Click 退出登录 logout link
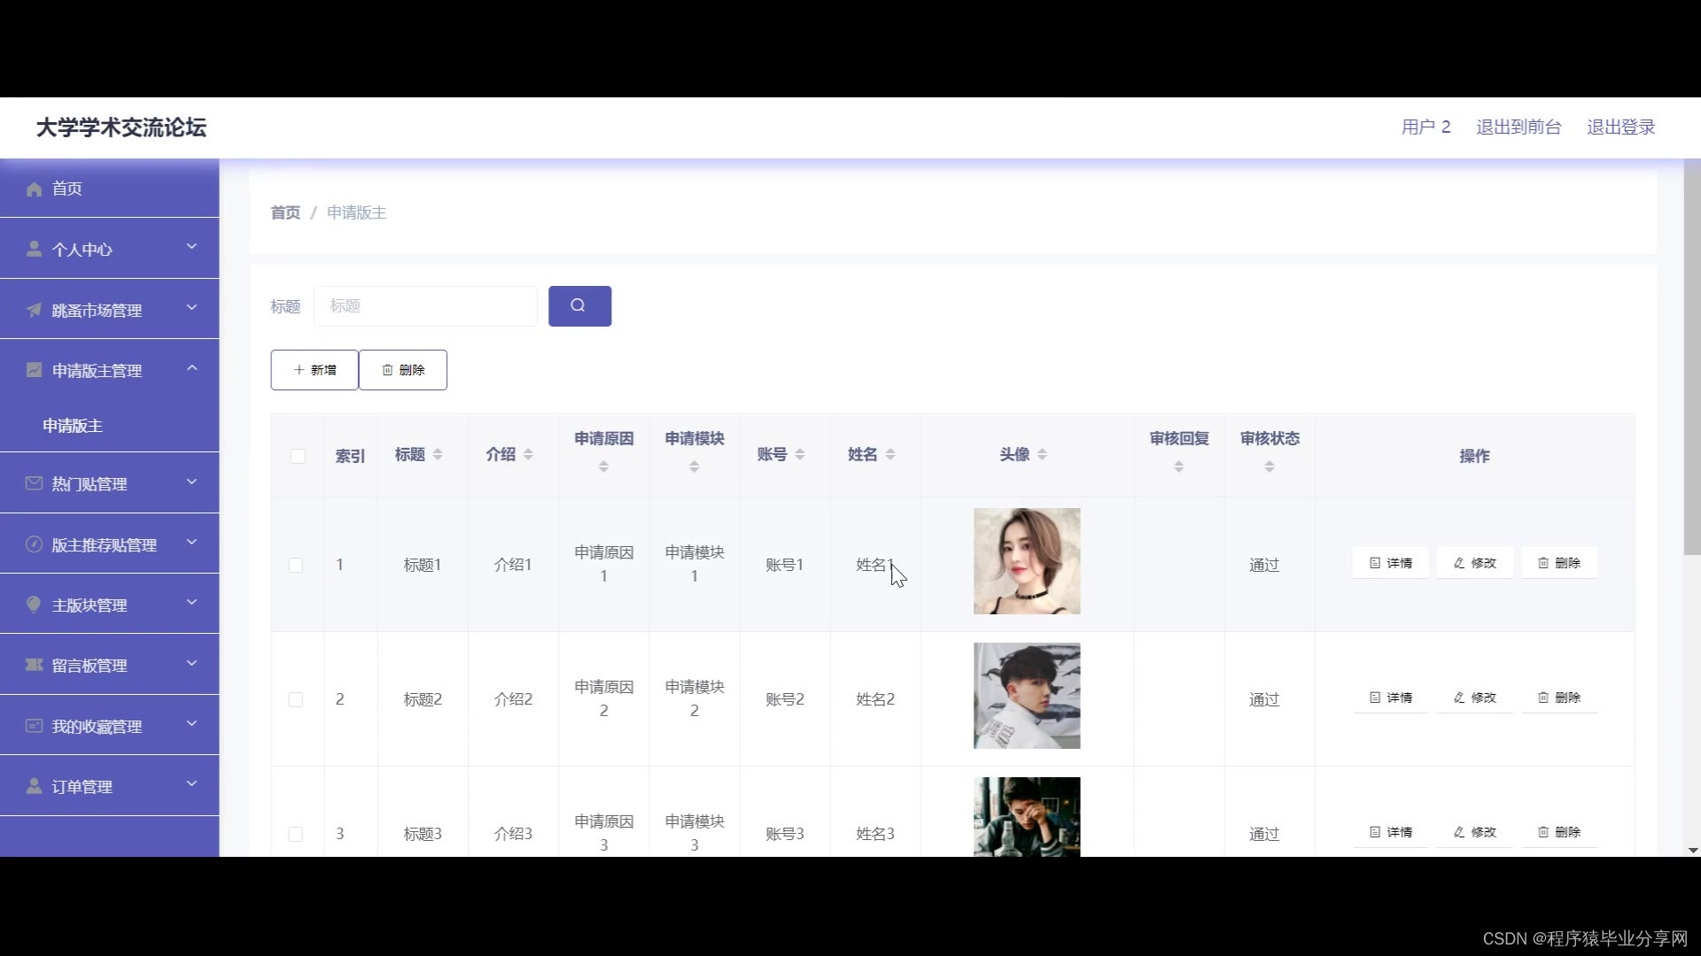 tap(1620, 127)
